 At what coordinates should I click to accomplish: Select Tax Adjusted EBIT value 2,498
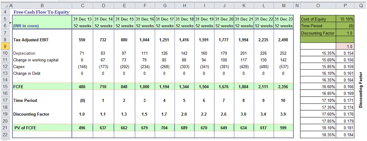click(283, 40)
